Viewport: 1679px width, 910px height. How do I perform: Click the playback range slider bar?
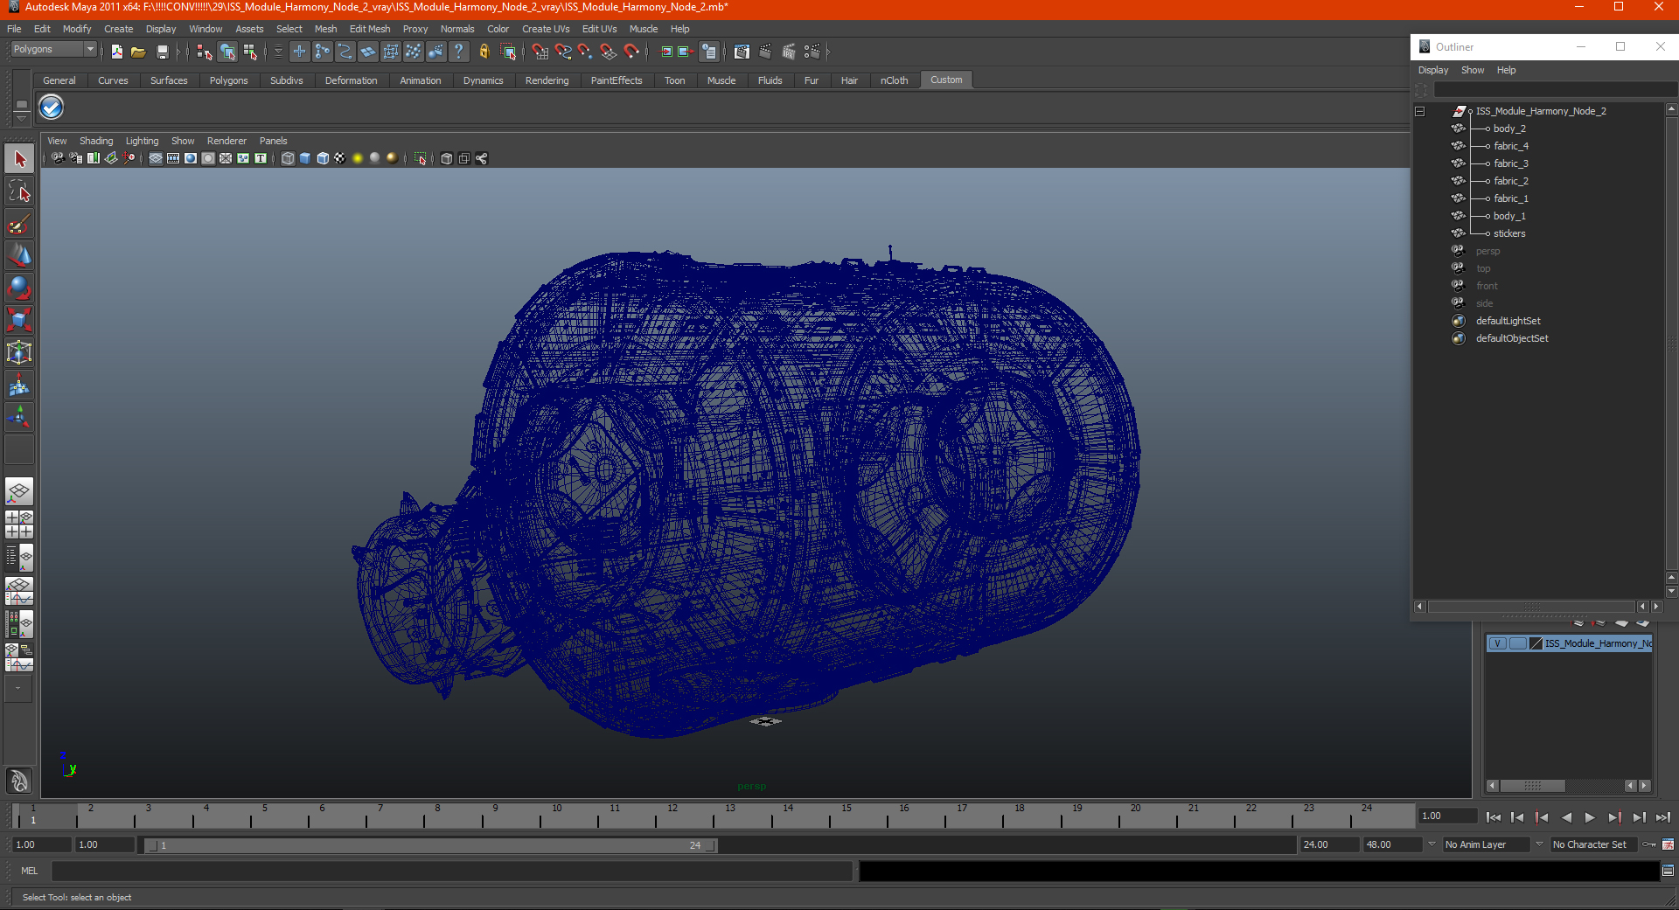coord(430,845)
